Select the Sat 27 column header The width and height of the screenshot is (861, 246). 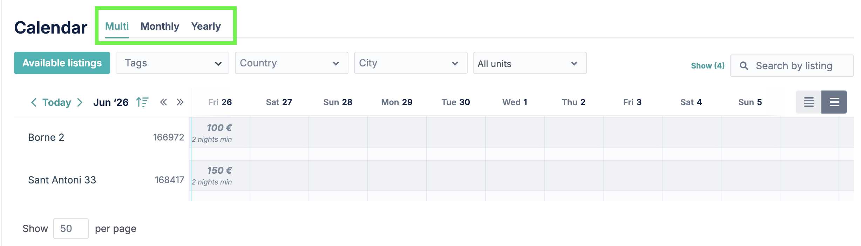pos(279,102)
